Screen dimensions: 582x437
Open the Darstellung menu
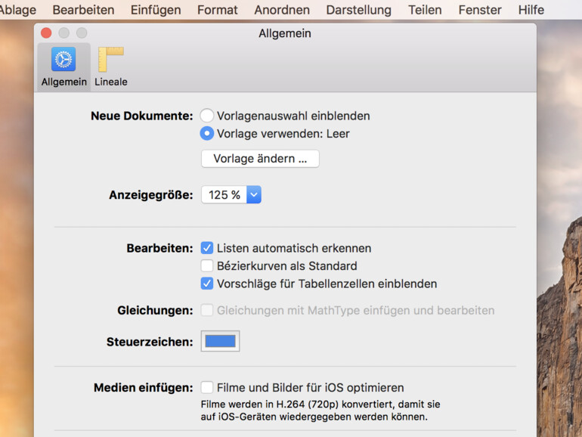coord(359,10)
